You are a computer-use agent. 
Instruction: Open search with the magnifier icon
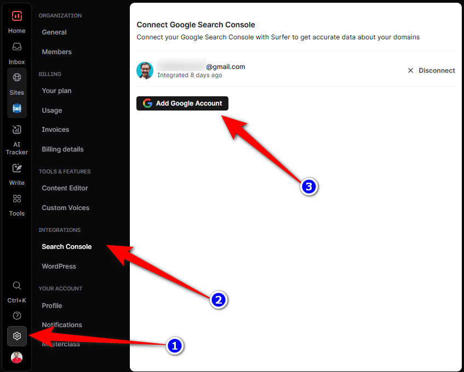(x=16, y=286)
